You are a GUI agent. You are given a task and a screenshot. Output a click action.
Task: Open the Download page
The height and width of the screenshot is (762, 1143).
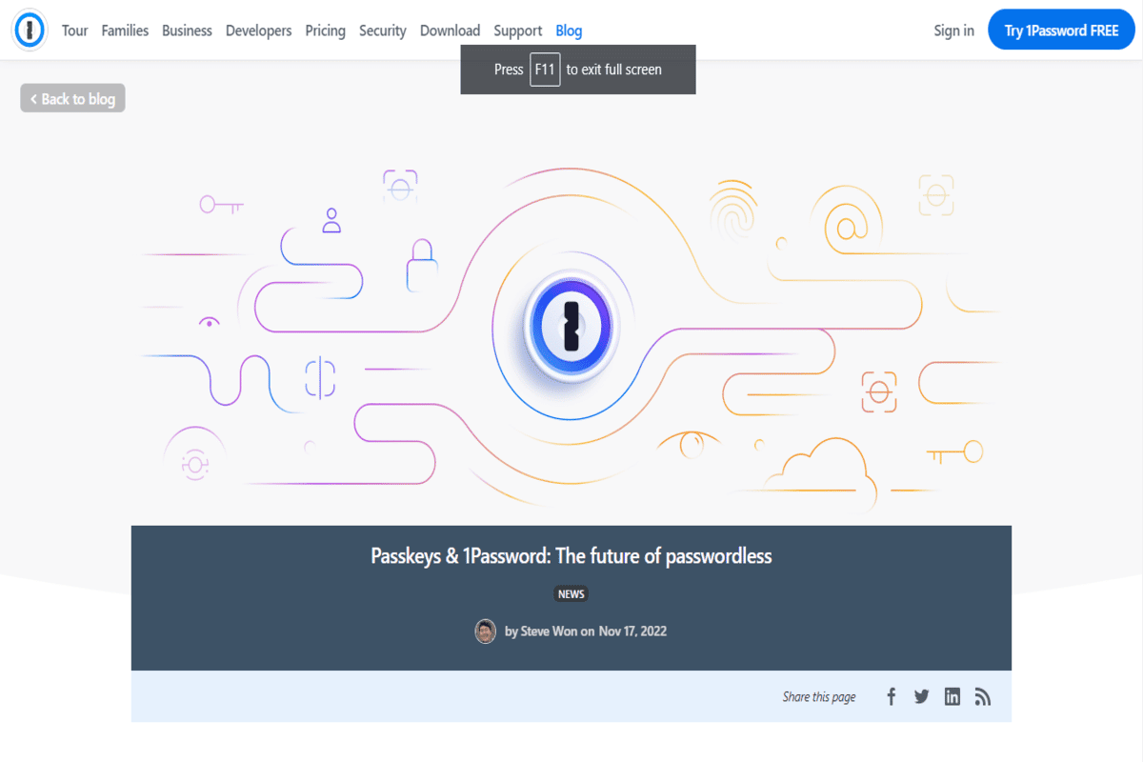point(450,30)
